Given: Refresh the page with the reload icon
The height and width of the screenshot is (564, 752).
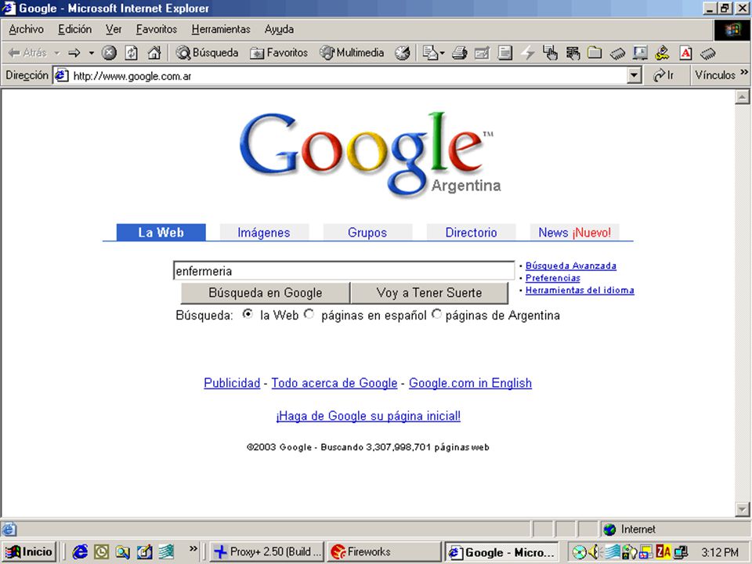Looking at the screenshot, I should coord(132,52).
